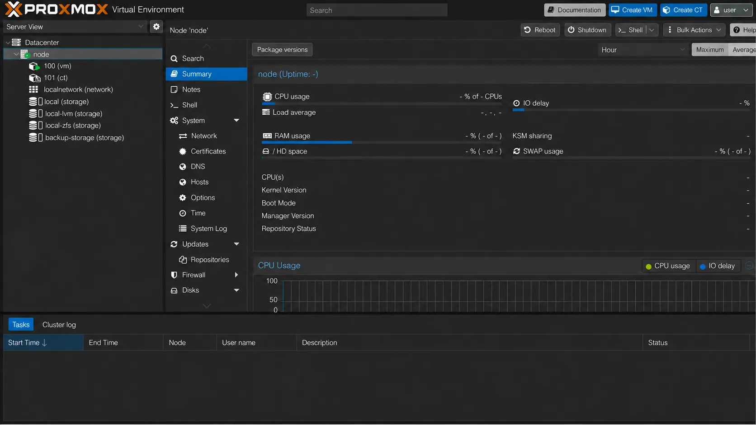
Task: Select the Maximum graph mode
Action: click(710, 50)
